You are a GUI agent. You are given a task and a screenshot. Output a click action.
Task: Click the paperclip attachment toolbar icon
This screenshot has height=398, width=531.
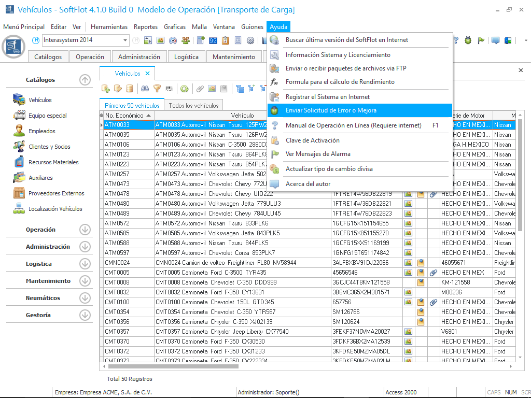click(x=200, y=89)
